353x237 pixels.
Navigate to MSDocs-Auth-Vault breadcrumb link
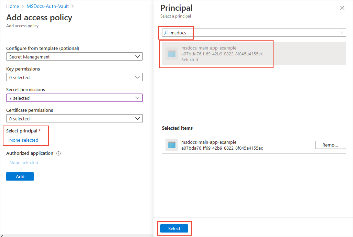point(48,6)
